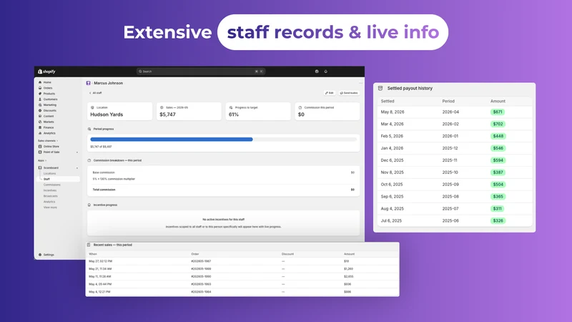
Task: Click the $671 payout badge
Action: pos(498,112)
